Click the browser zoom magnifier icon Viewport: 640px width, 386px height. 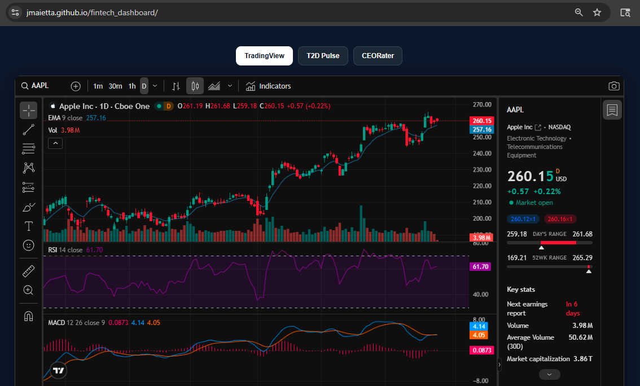(579, 12)
